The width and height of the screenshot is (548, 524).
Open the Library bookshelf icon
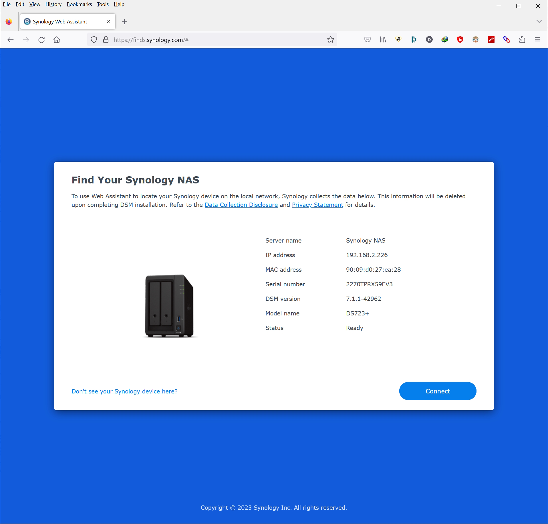(x=383, y=40)
